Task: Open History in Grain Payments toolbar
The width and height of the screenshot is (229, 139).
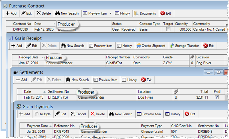Action: (x=173, y=114)
